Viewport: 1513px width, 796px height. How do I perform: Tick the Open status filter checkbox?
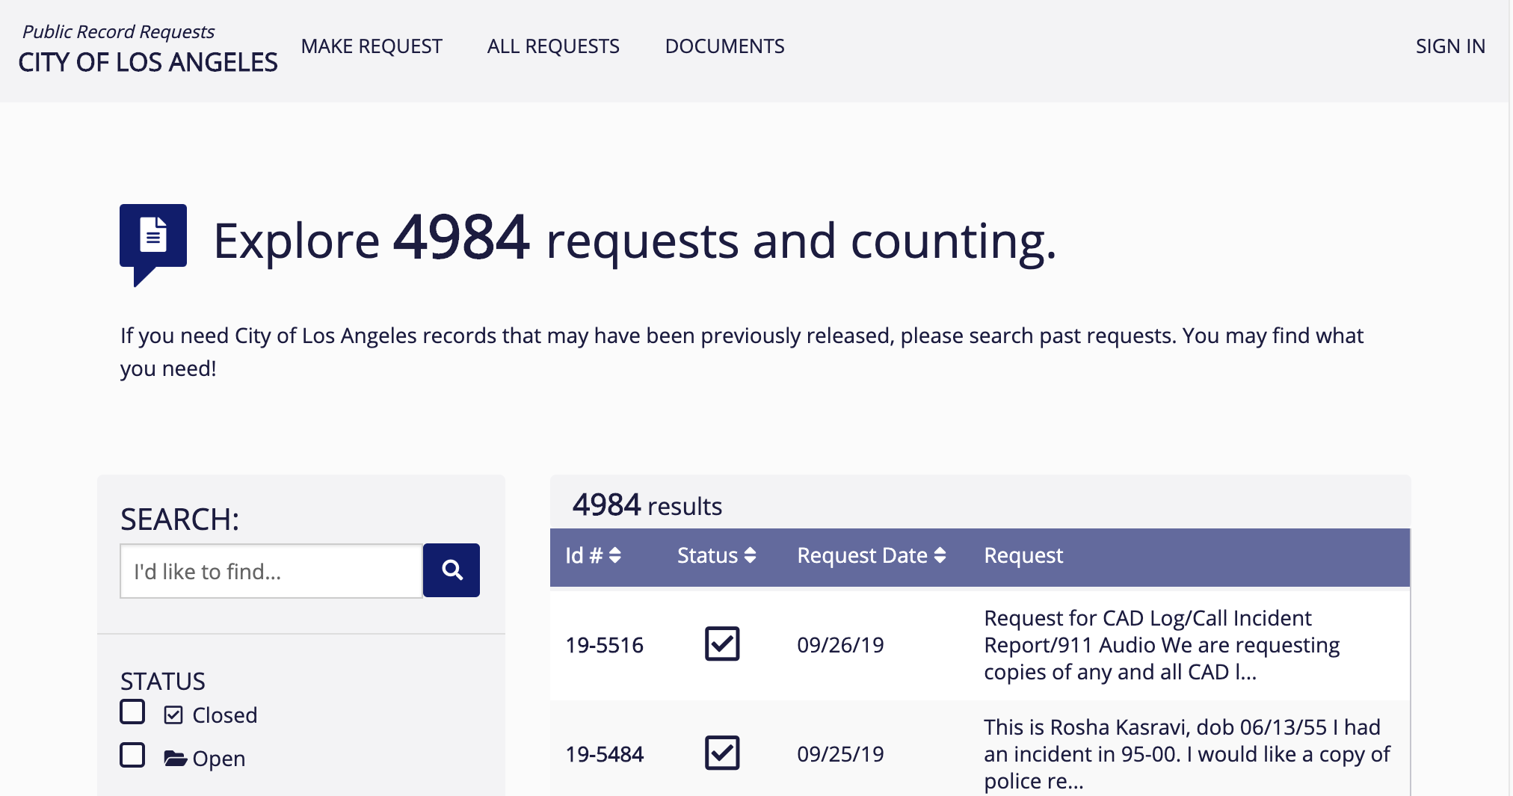(x=132, y=755)
